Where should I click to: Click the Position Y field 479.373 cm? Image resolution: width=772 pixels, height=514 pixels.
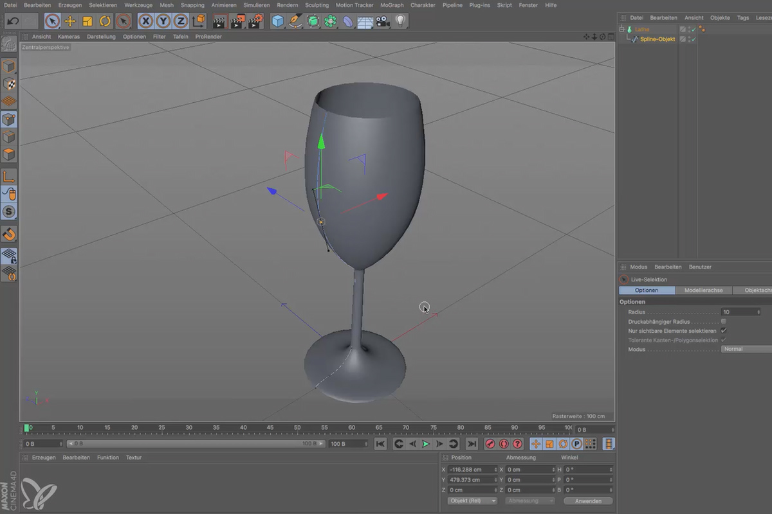[x=473, y=480]
